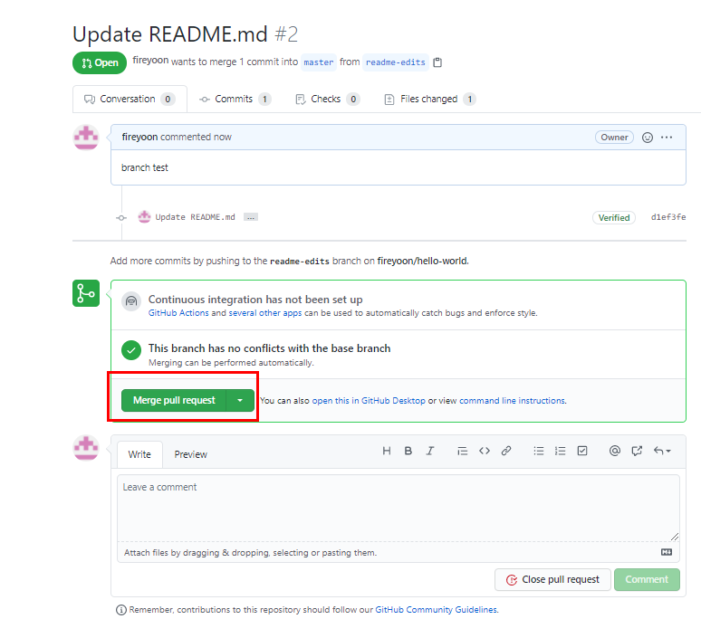701x619 pixels.
Task: Open the Commits tab
Action: [235, 99]
